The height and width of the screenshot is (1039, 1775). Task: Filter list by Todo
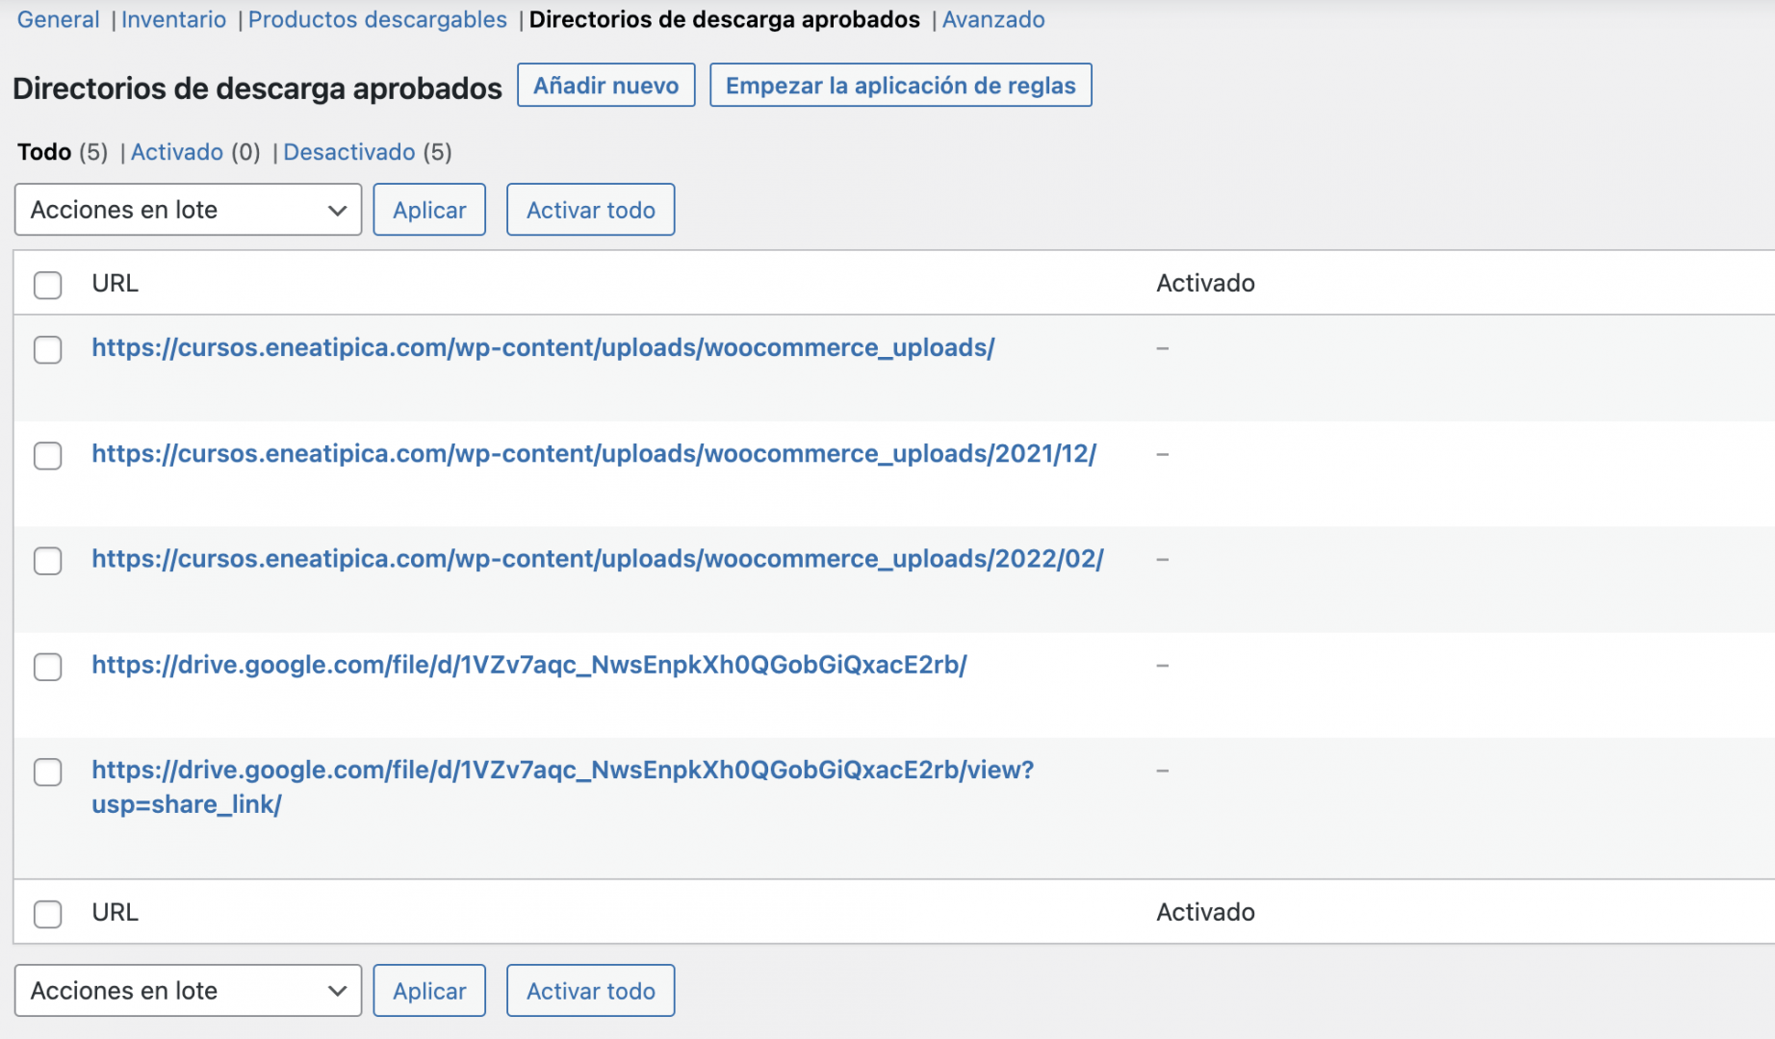(x=44, y=152)
